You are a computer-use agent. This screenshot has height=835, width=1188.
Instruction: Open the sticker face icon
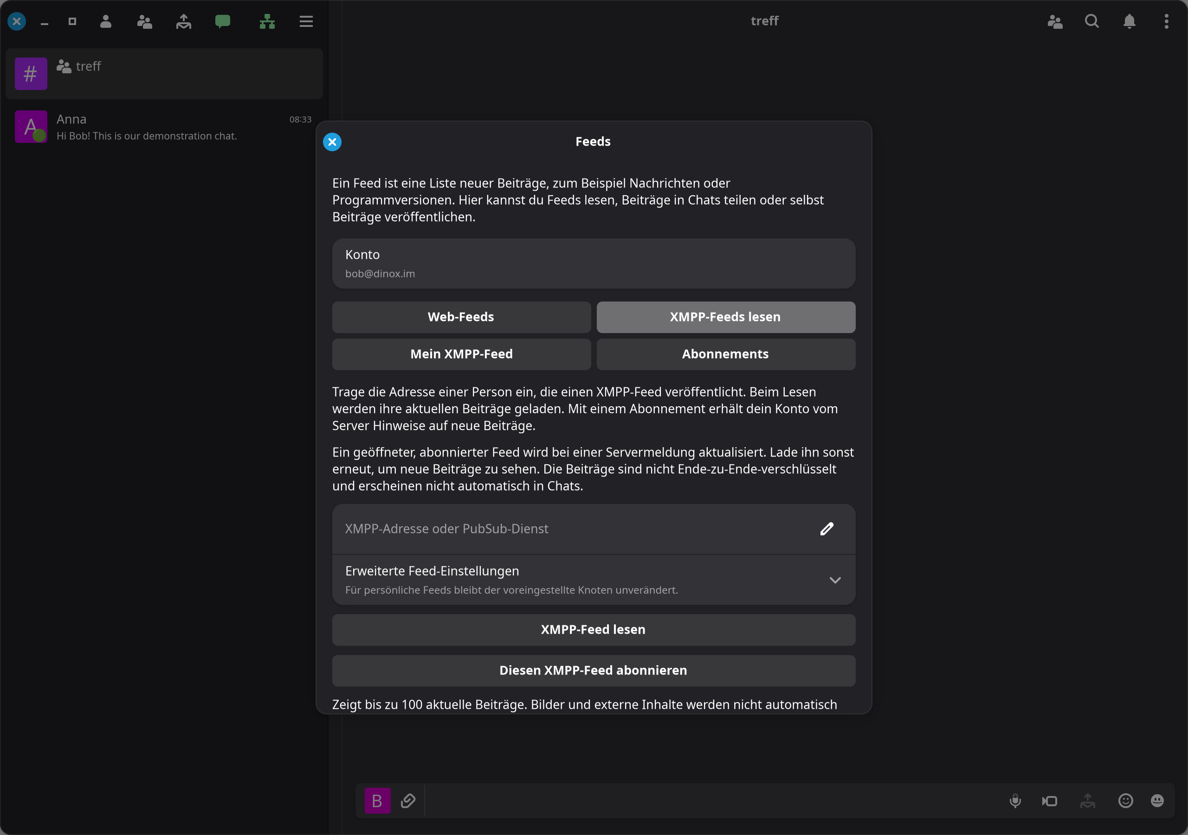tap(1157, 801)
